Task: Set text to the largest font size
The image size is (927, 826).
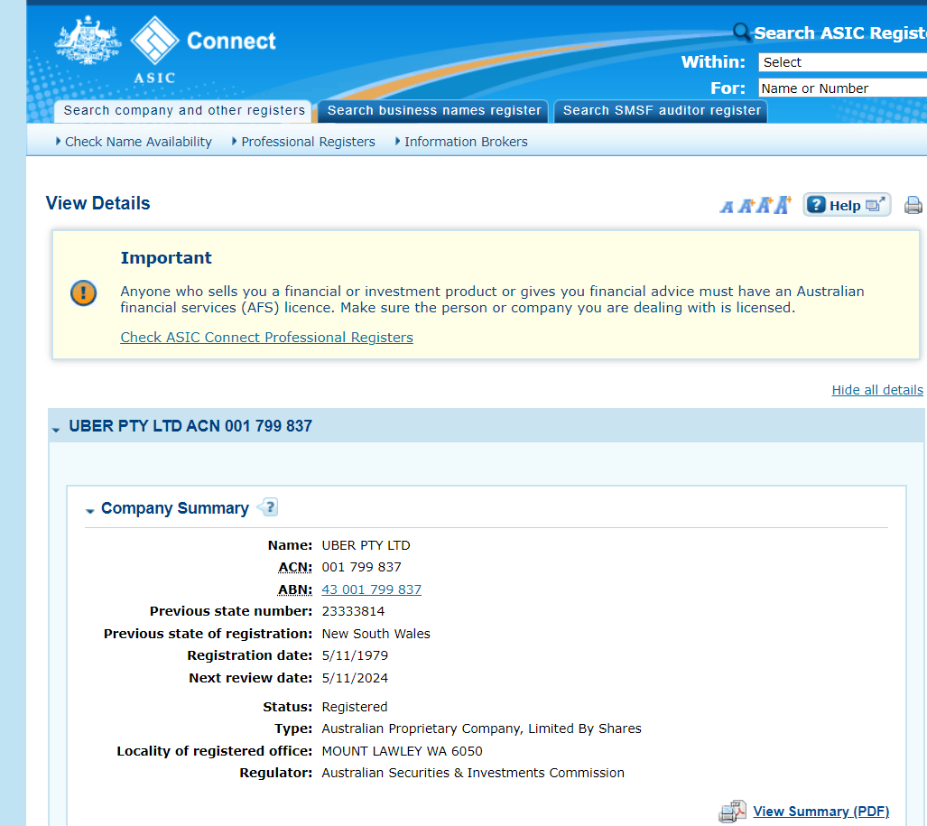Action: (783, 205)
